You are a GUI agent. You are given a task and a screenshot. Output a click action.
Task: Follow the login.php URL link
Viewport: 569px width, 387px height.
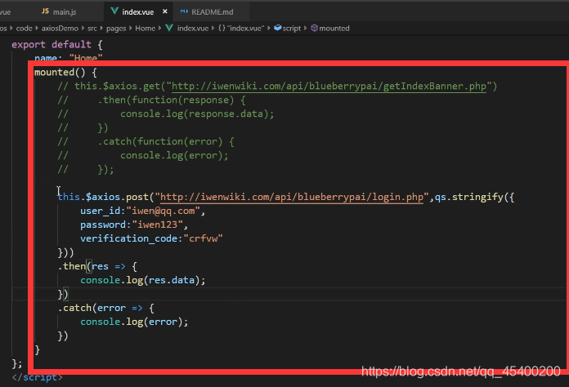pyautogui.click(x=292, y=197)
